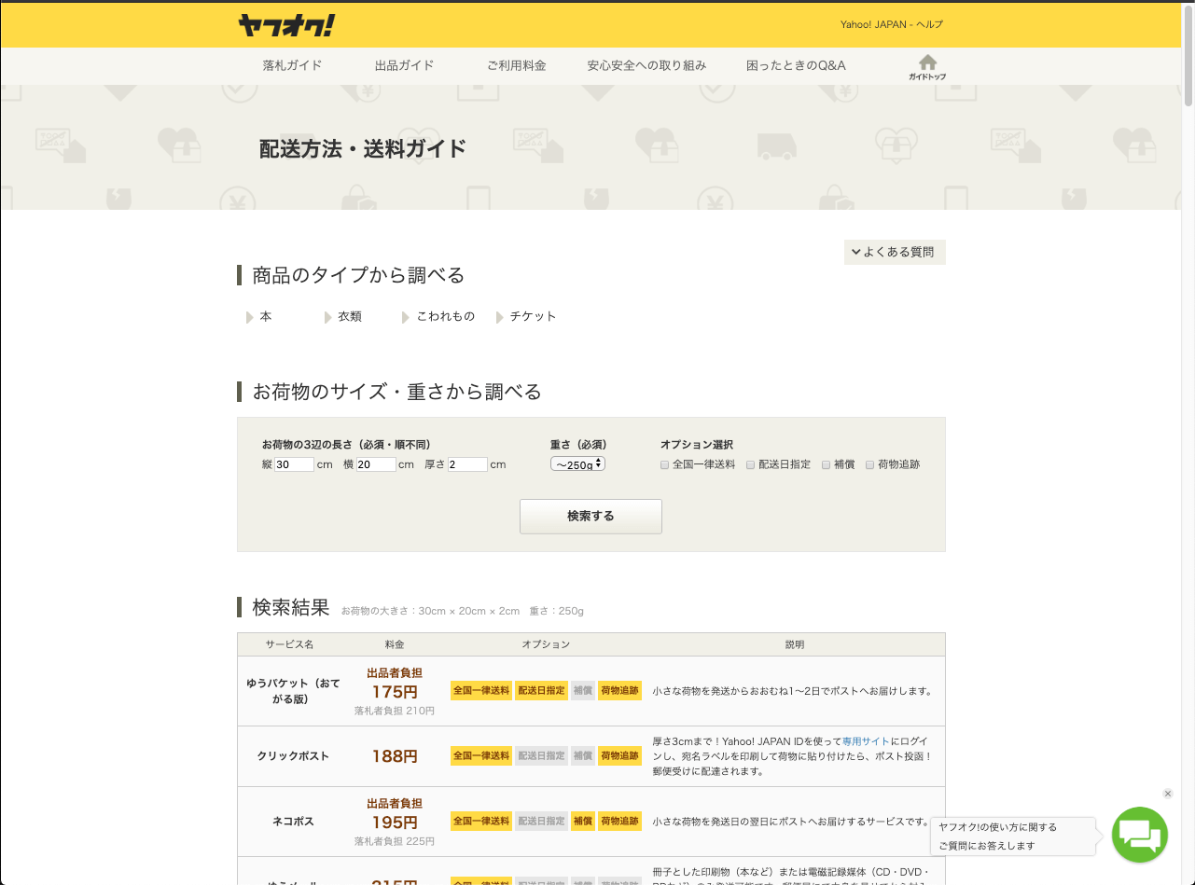
Task: Enable the 全国一律送料 checkbox
Action: click(x=664, y=464)
